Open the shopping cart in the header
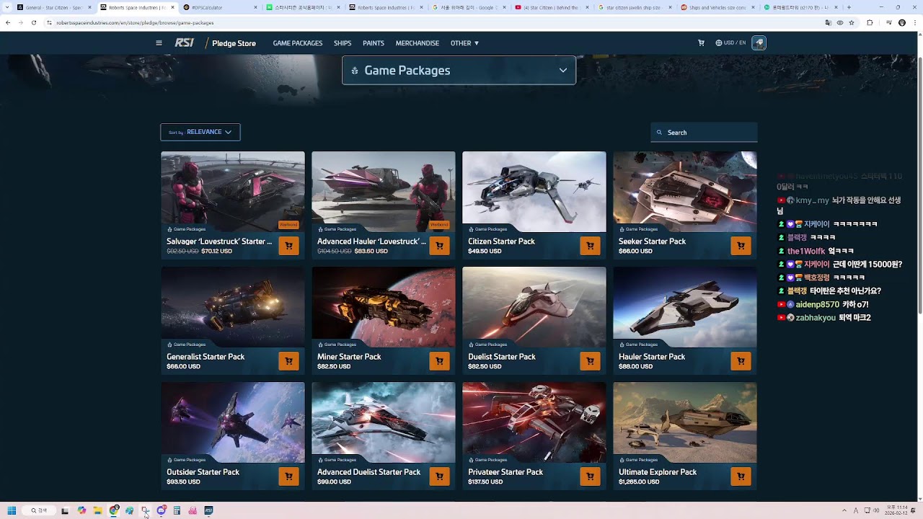923x519 pixels. point(701,43)
